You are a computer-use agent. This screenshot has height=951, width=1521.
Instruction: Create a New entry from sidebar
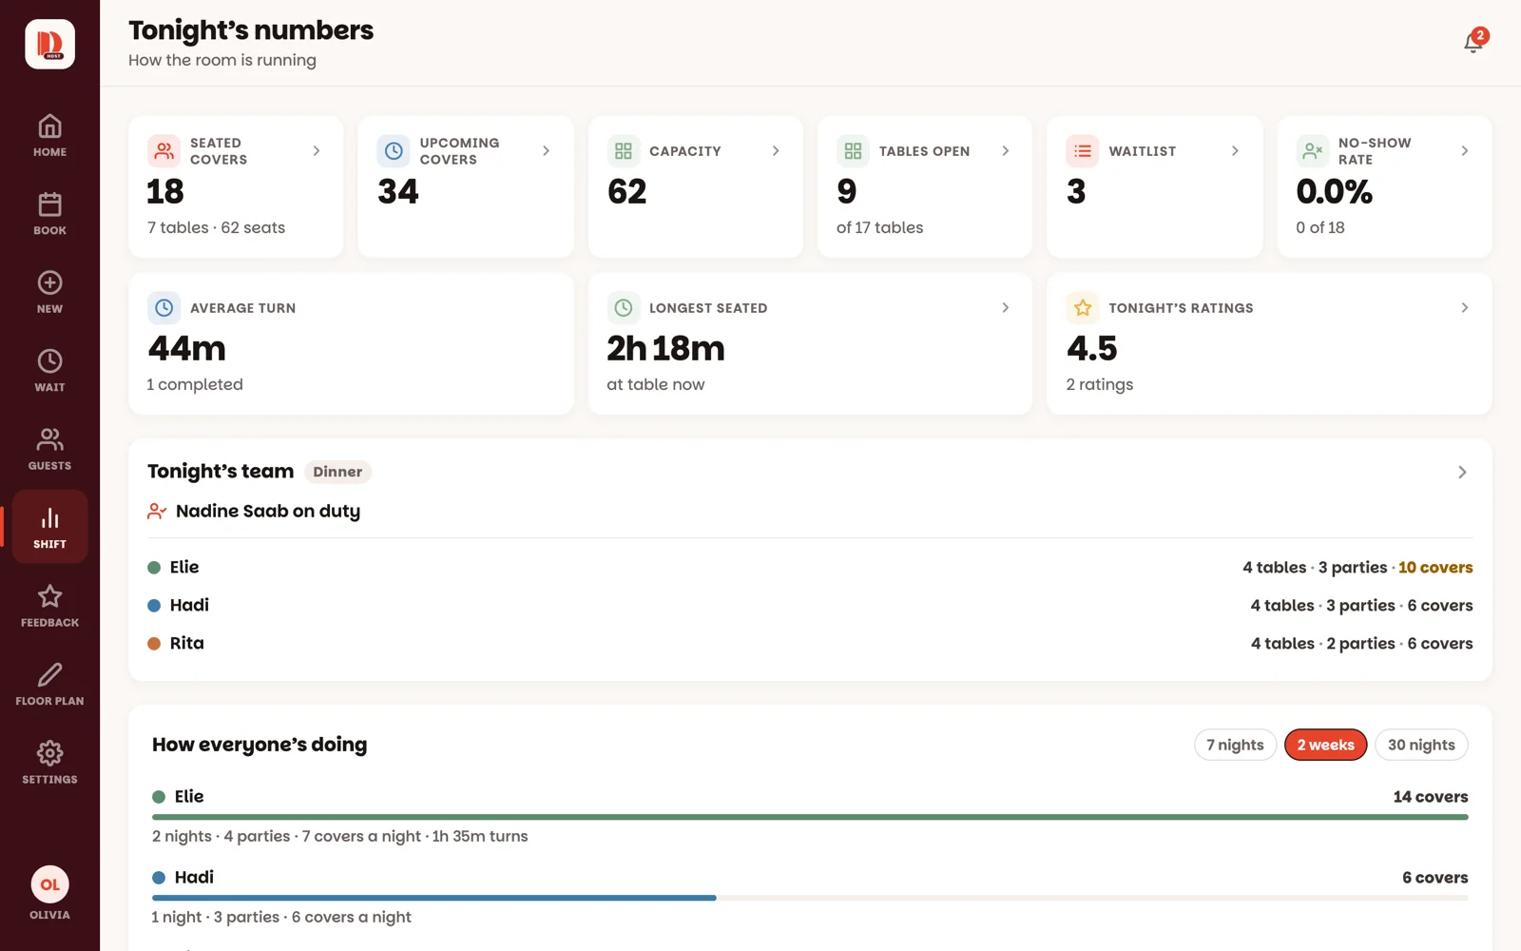tap(49, 292)
